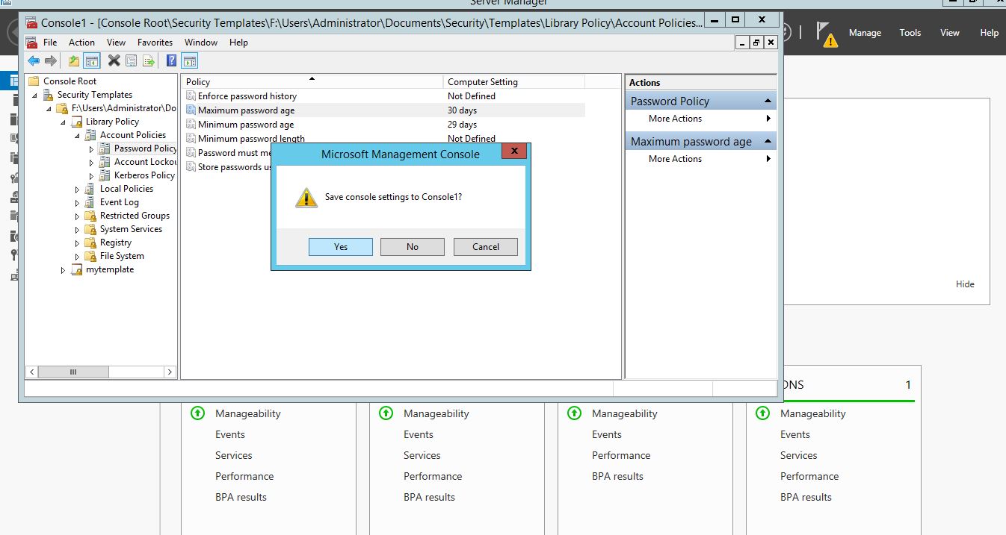Viewport: 1006px width, 535px height.
Task: Click the console tree horizontal scrollbar
Action: pos(101,372)
